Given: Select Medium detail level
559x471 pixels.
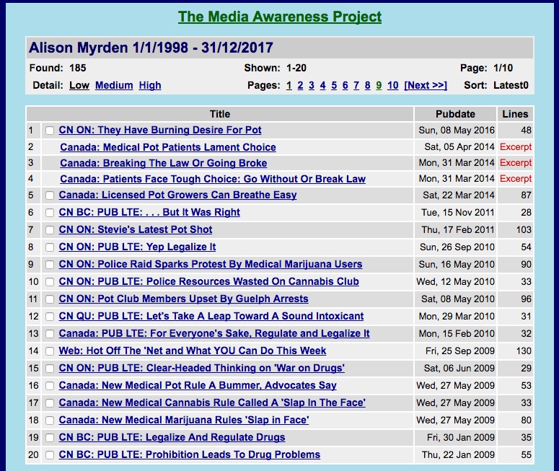Looking at the screenshot, I should 114,85.
